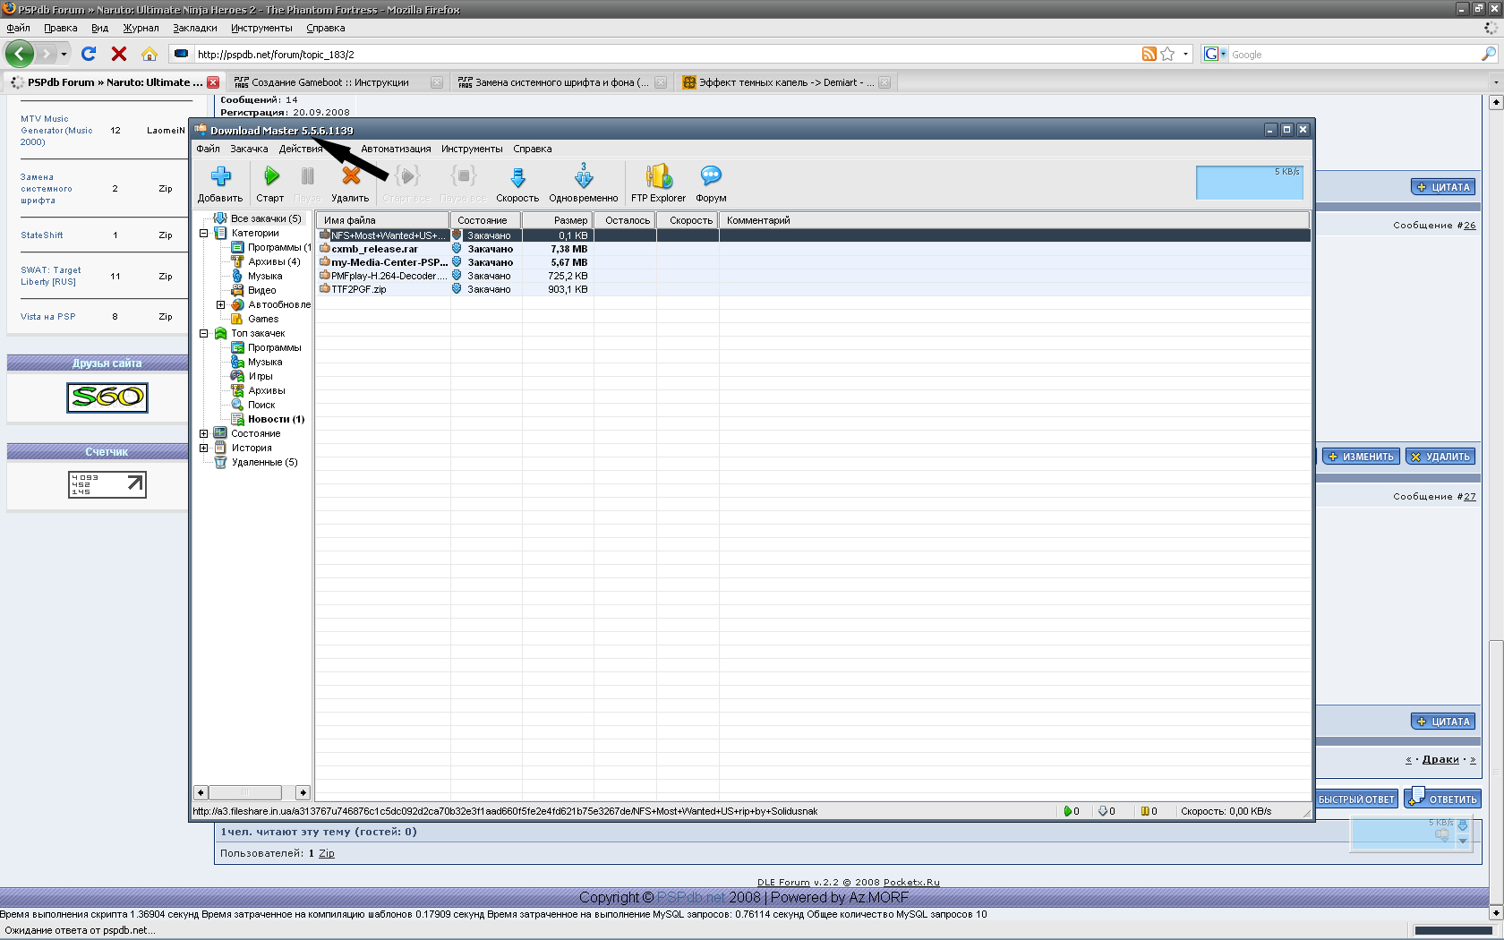Open the Новости (1) item
Image resolution: width=1504 pixels, height=940 pixels.
[x=276, y=419]
